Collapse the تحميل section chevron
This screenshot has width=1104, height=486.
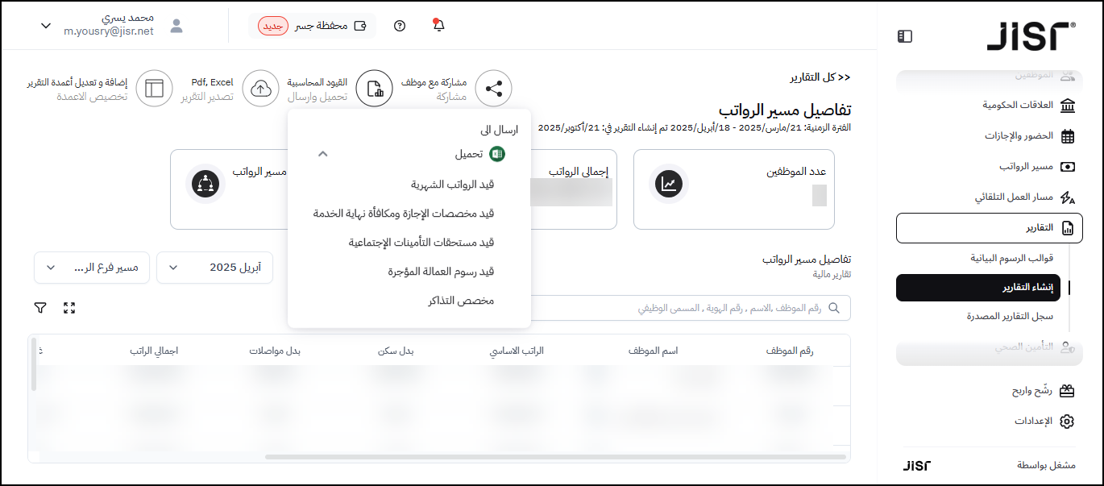point(322,153)
